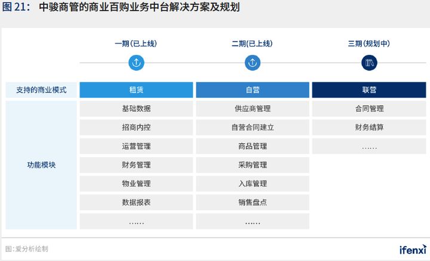Open the 招商内控 module
Image resolution: width=430 pixels, height=261 pixels.
[136, 127]
